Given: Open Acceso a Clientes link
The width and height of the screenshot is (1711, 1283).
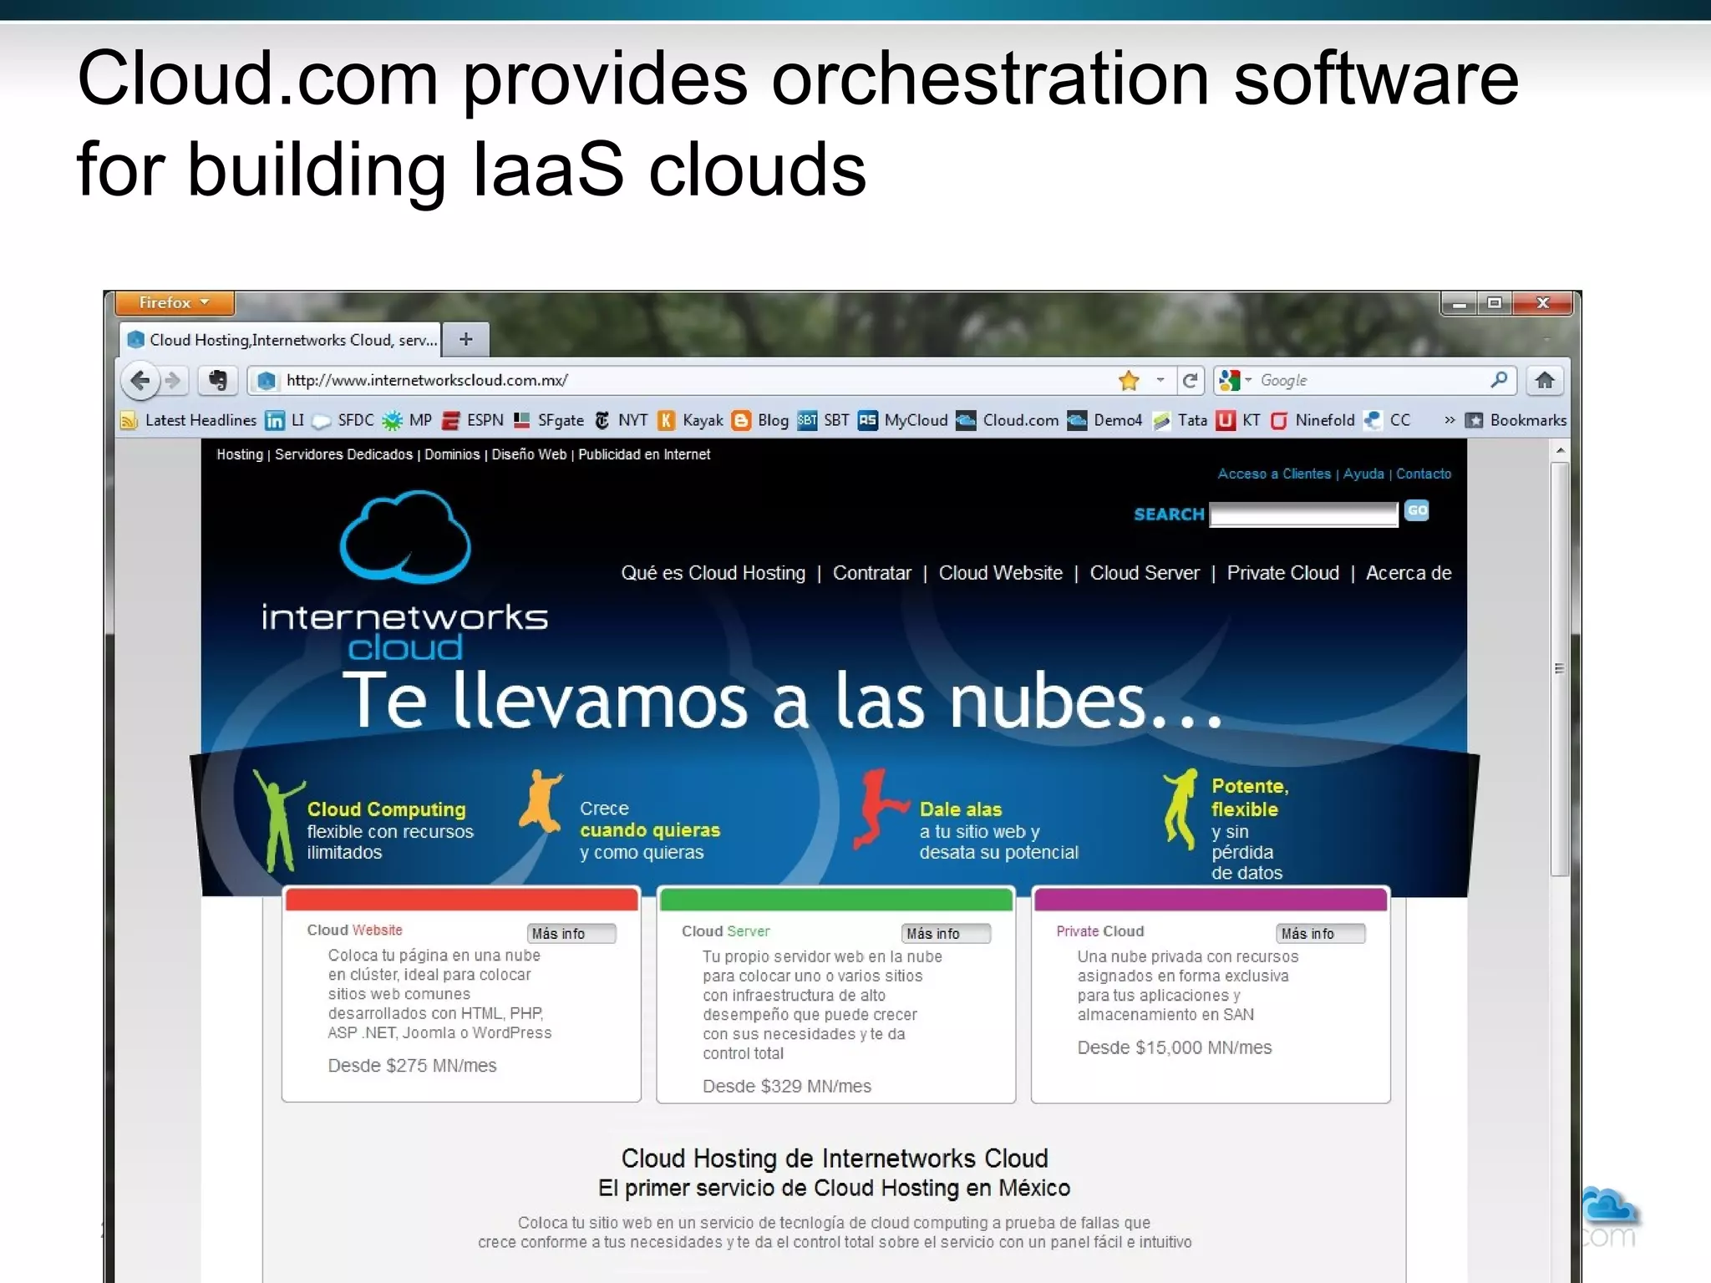Looking at the screenshot, I should coord(1274,474).
